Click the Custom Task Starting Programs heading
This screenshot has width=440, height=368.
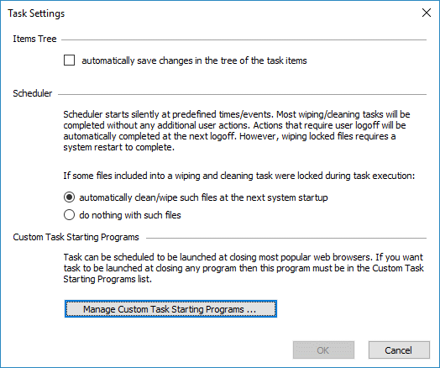76,237
